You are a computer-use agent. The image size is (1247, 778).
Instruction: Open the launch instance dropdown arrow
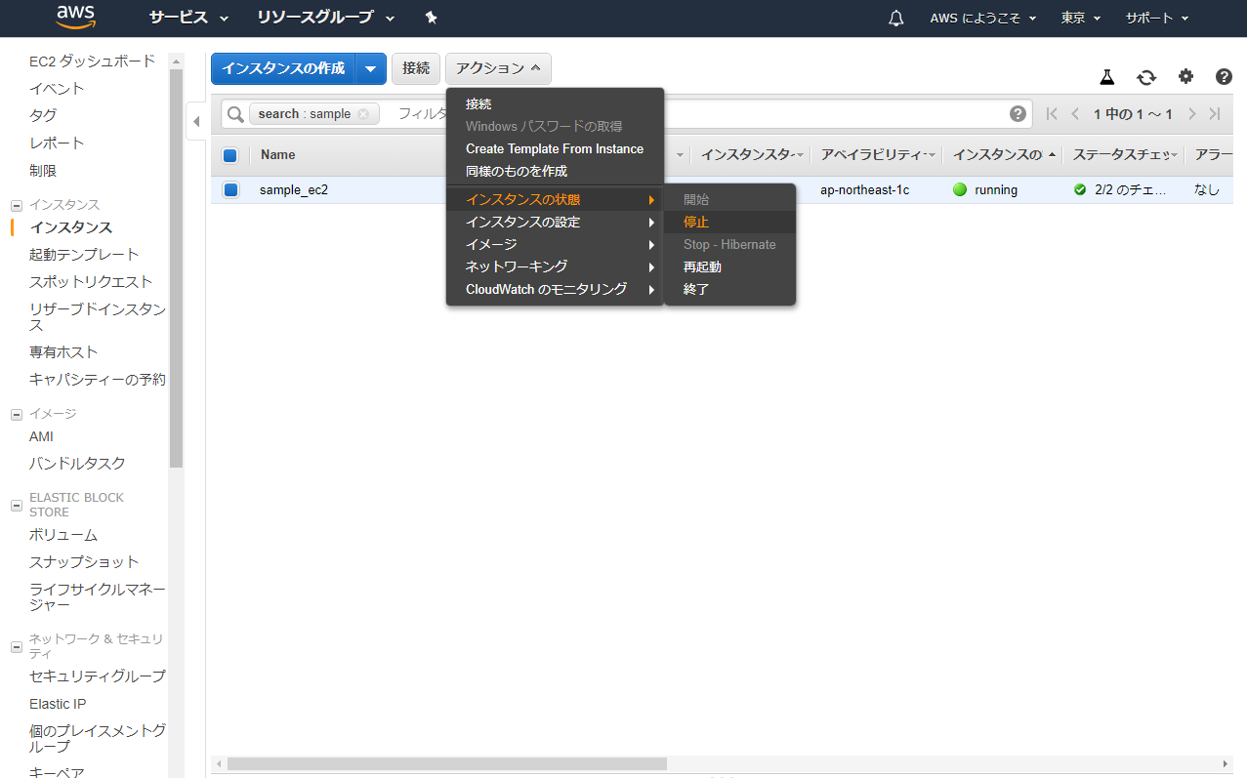coord(371,68)
